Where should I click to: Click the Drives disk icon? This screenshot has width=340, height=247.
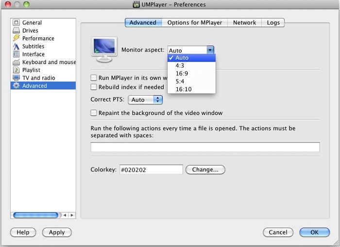click(16, 31)
